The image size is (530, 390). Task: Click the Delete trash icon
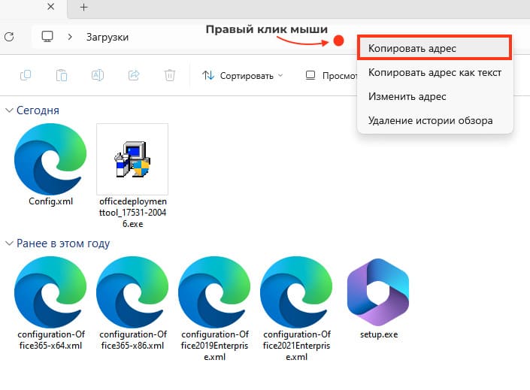pyautogui.click(x=170, y=75)
